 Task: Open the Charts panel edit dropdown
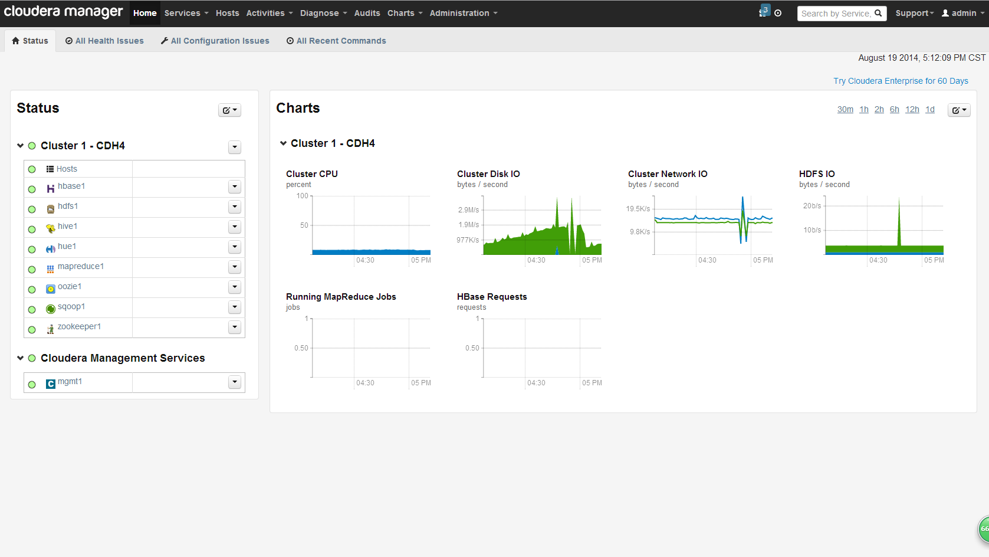(959, 110)
